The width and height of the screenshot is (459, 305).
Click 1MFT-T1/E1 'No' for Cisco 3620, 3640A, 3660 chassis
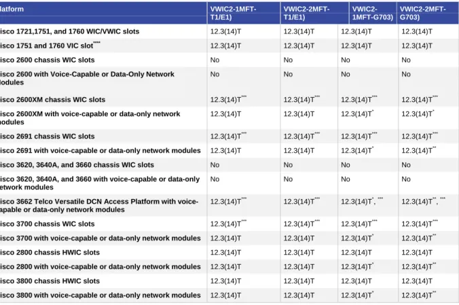[x=215, y=164]
